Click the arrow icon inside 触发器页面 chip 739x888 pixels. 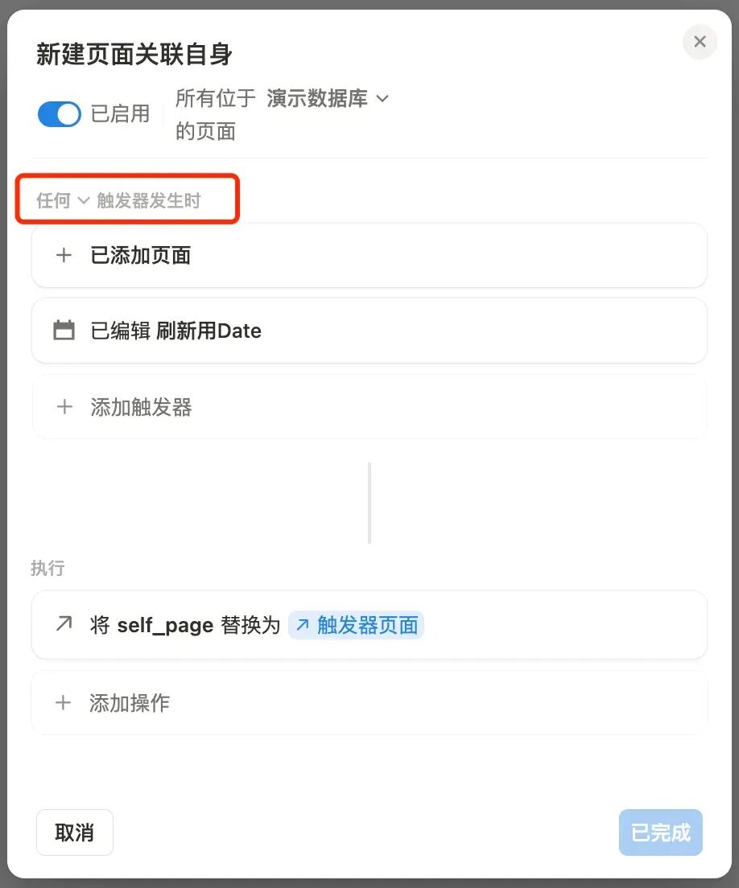[303, 625]
